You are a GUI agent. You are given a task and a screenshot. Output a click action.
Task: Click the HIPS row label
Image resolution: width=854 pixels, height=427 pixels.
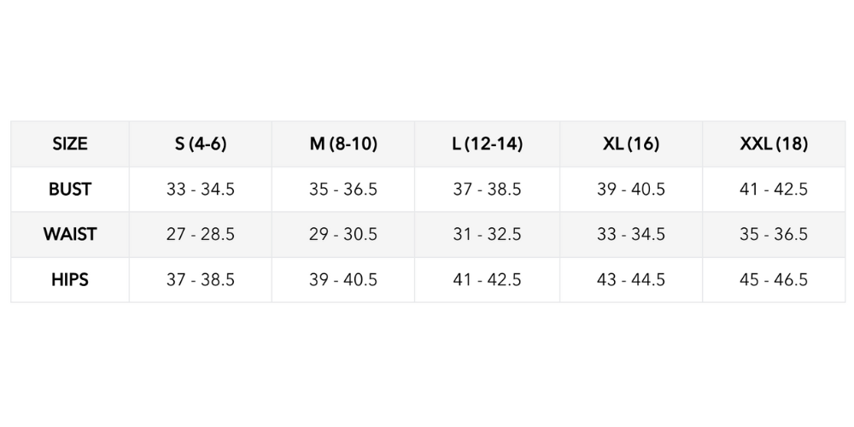[70, 280]
